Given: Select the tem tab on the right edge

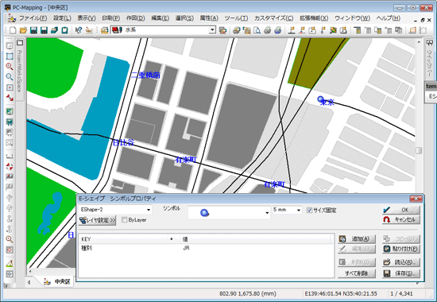Looking at the screenshot, I should coord(431,87).
